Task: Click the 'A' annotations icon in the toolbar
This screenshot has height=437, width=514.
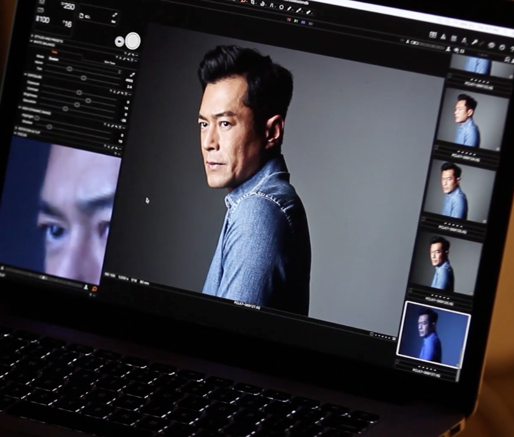Action: (x=464, y=41)
